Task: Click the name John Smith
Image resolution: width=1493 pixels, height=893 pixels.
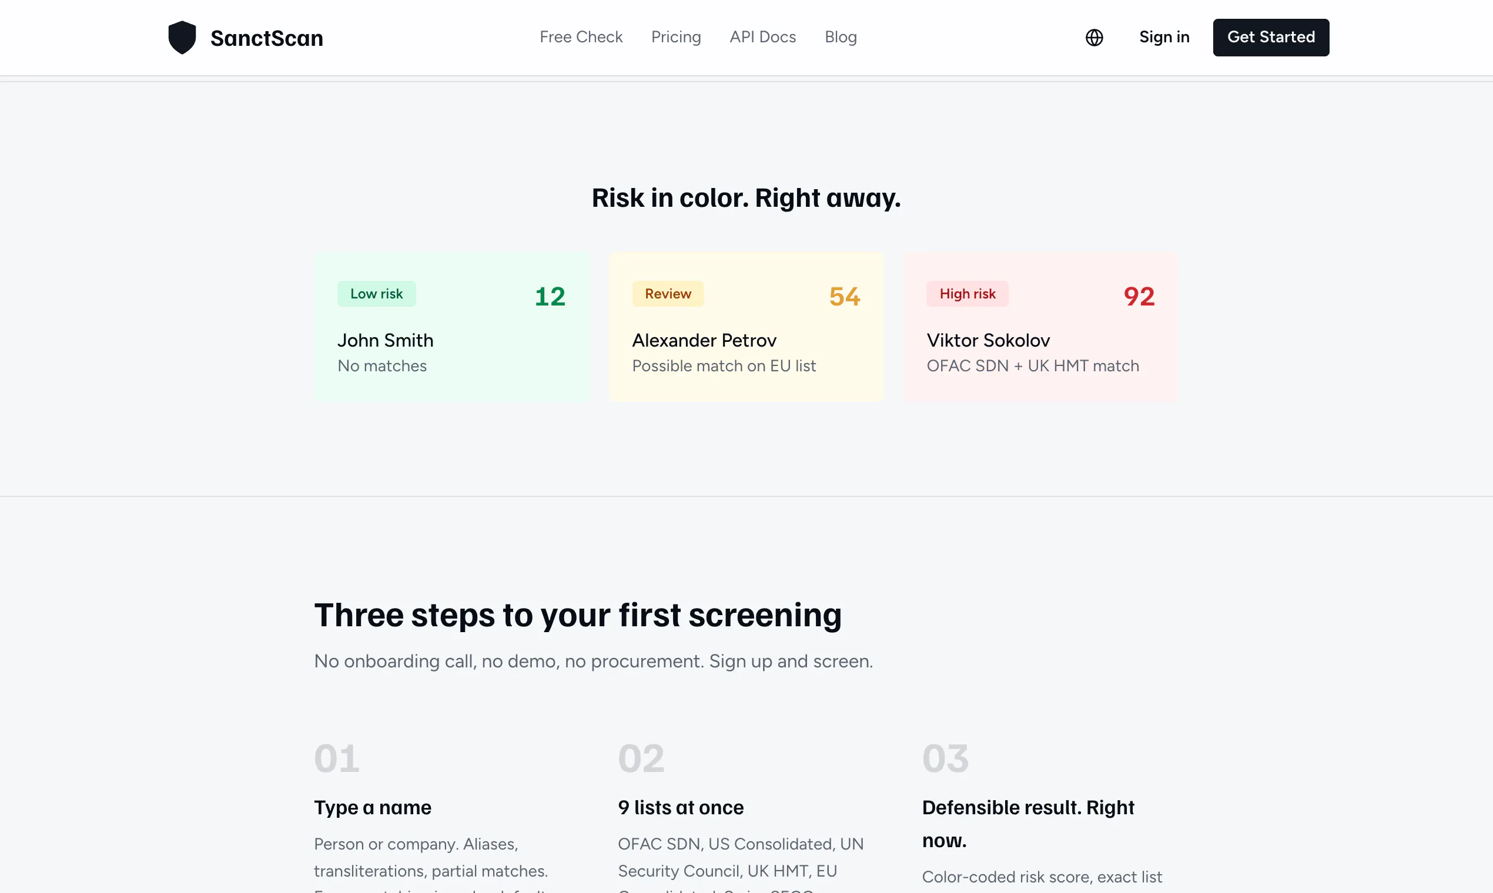Action: (x=385, y=340)
